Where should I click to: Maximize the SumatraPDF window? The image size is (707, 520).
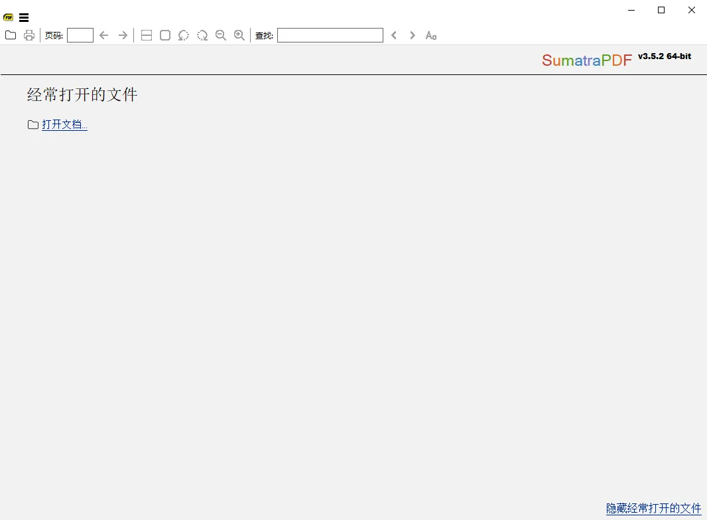pyautogui.click(x=661, y=10)
